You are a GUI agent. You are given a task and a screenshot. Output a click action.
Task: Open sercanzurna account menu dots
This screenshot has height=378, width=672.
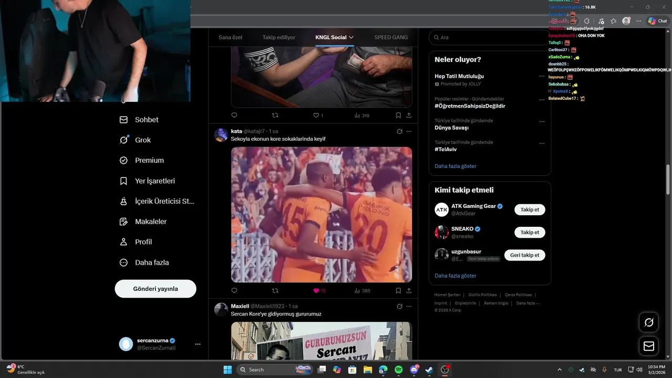coord(198,344)
